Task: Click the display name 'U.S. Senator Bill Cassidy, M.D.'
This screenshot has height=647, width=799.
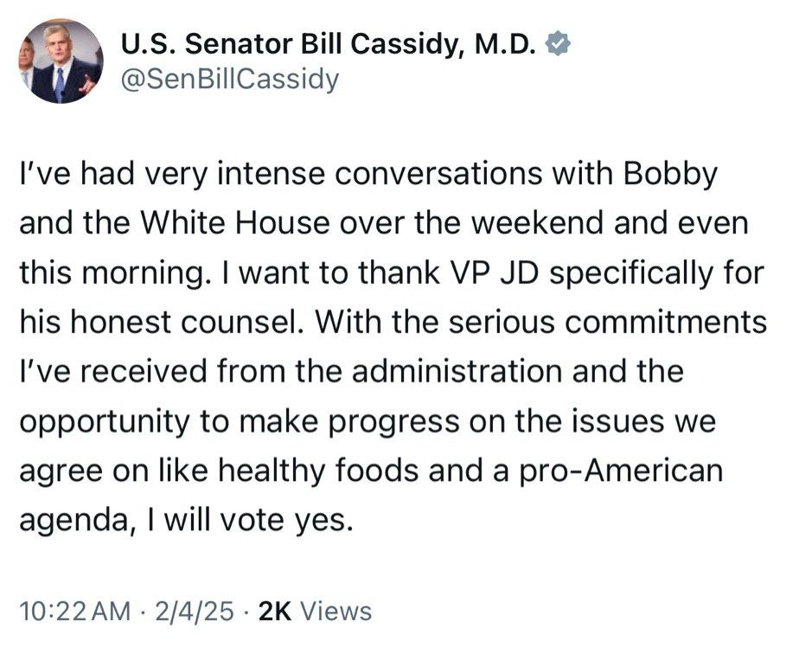Action: (x=329, y=42)
